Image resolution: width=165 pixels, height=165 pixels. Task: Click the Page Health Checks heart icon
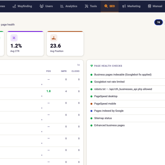(92, 66)
